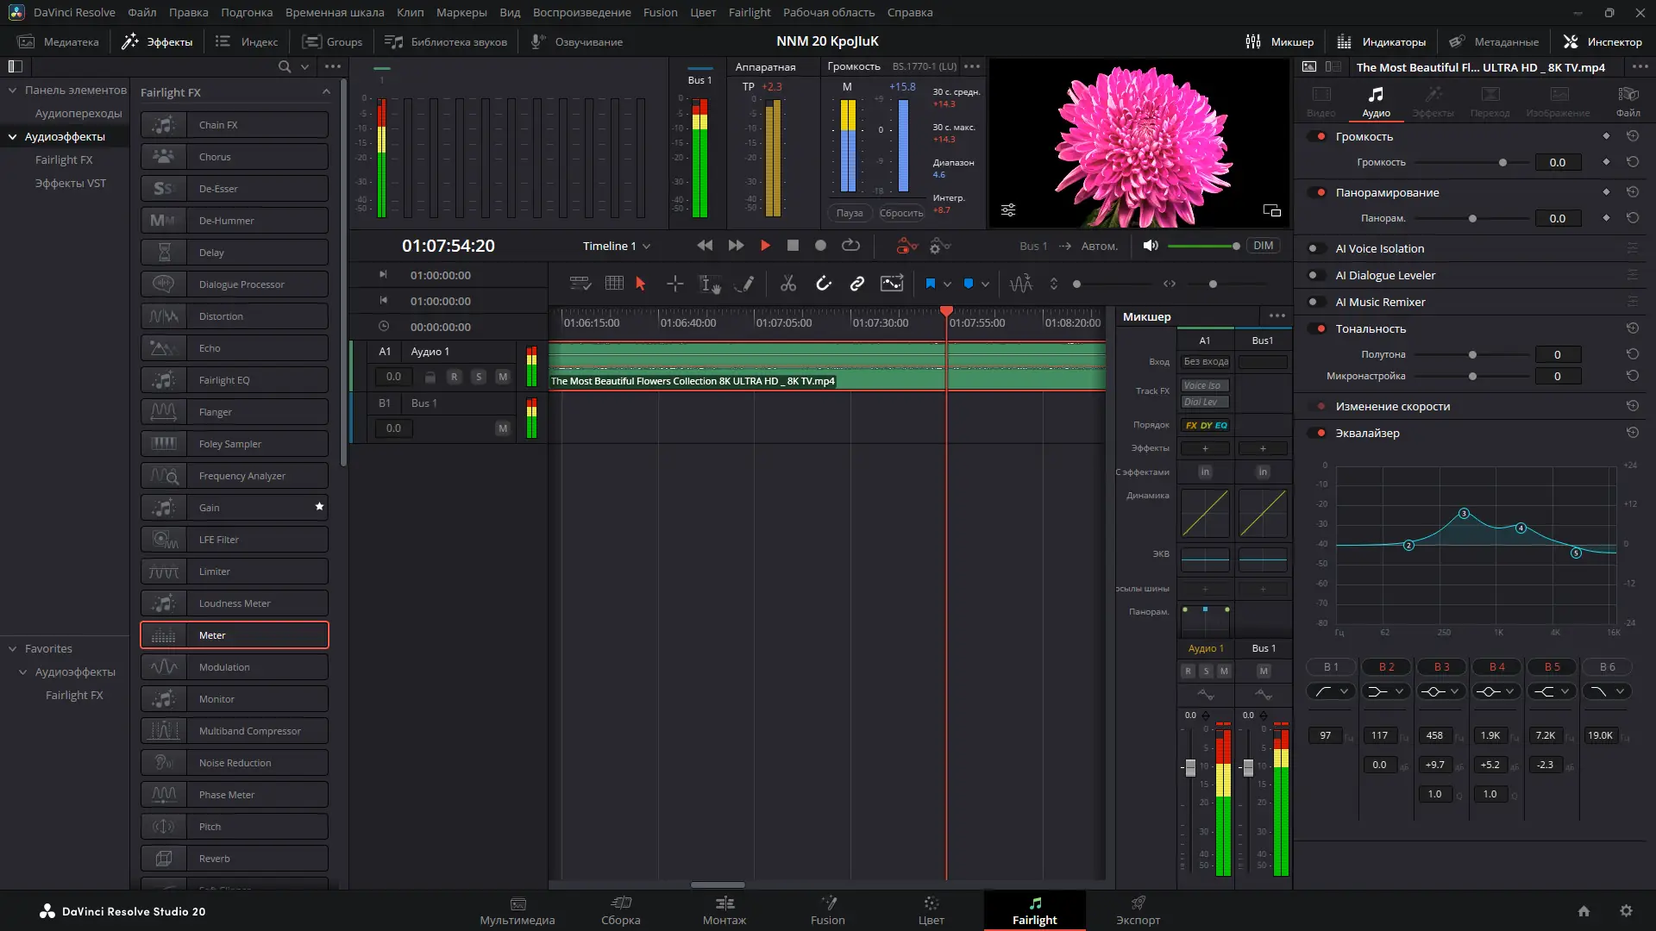
Task: Click the Сбросить button in loudness meter
Action: click(x=900, y=213)
